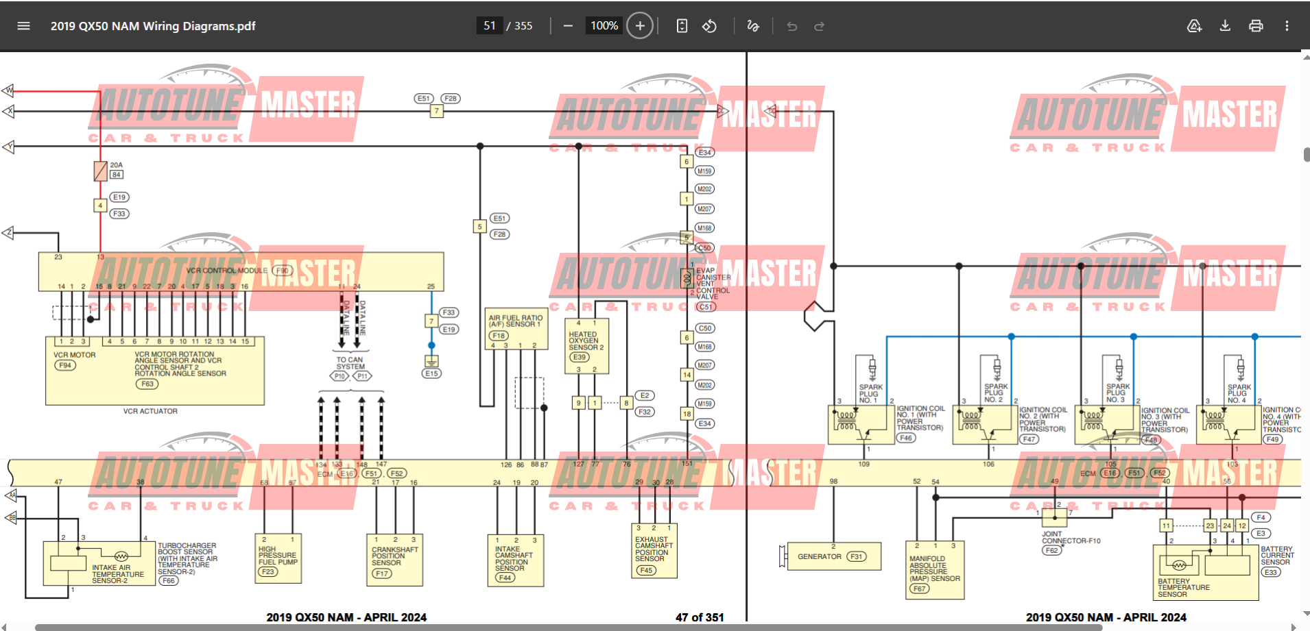
Task: Click the 20A fuse label
Action: point(117,165)
